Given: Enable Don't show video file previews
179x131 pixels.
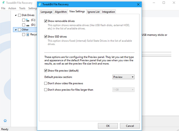Looking at the screenshot, I should (46, 83).
